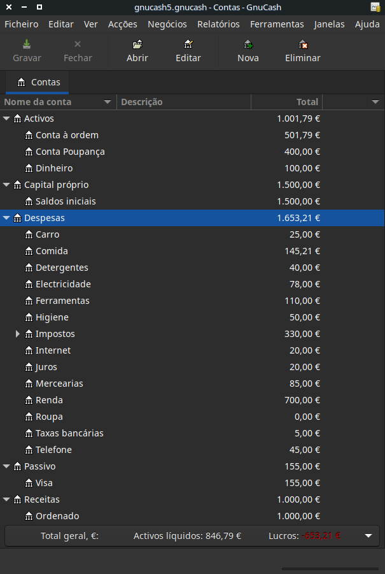Sort by the Total column header
Viewport: 385px width, 574px height.
[287, 102]
